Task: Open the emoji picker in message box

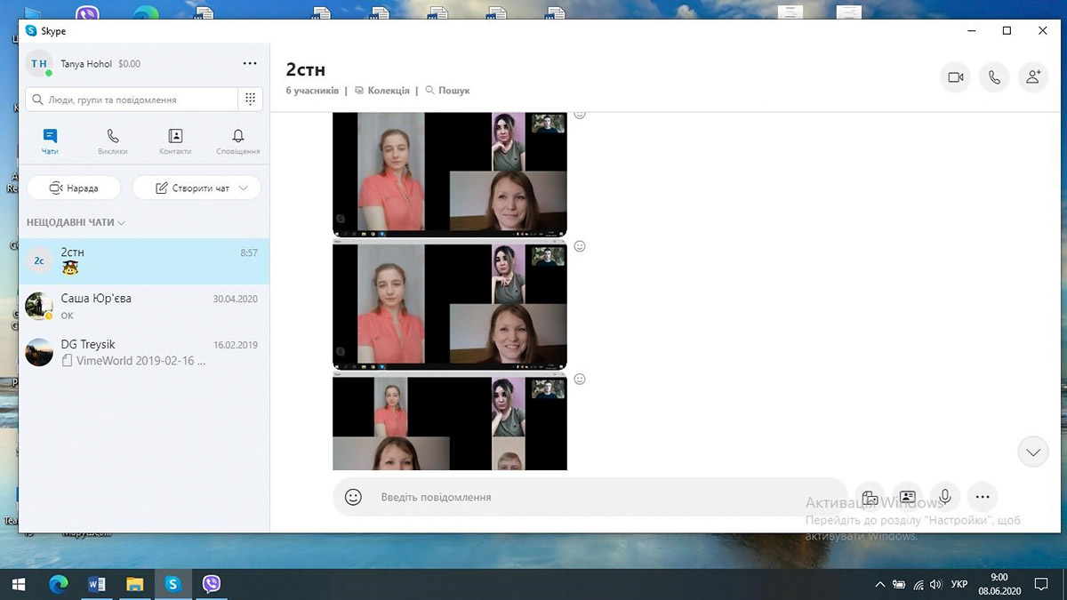Action: (x=353, y=497)
